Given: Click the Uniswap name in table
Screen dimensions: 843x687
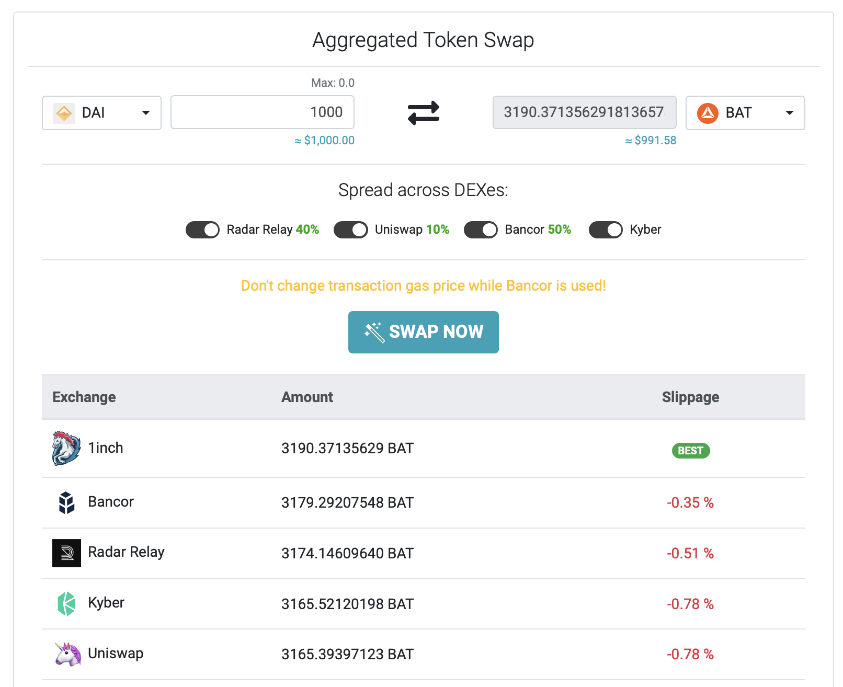Looking at the screenshot, I should 116,654.
